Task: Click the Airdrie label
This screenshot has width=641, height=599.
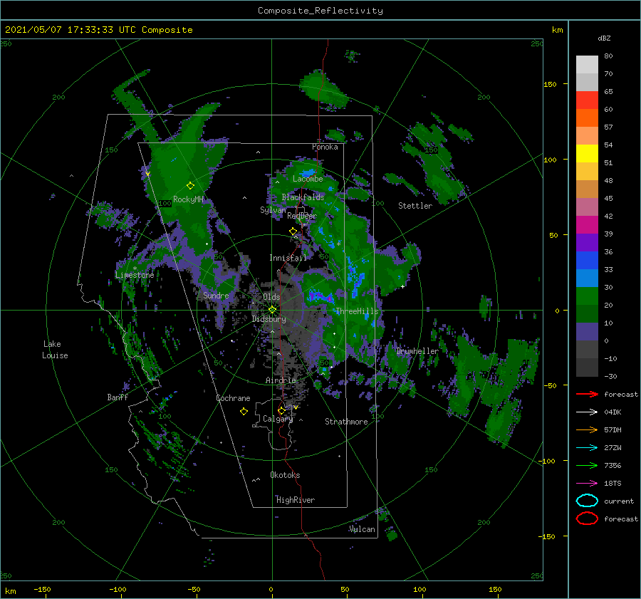Action: (x=281, y=380)
